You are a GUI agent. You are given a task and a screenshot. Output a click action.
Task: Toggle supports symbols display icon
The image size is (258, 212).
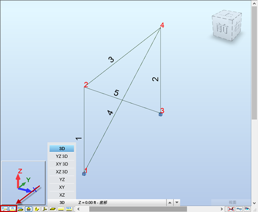[x=29, y=209]
